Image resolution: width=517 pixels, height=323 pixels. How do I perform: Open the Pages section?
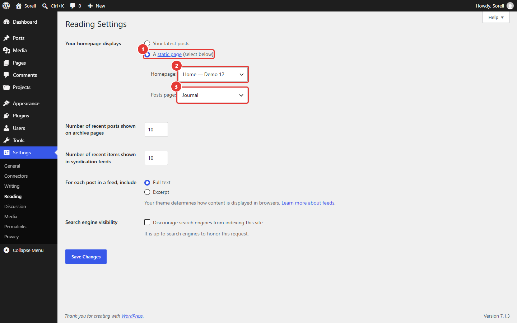tap(29, 63)
